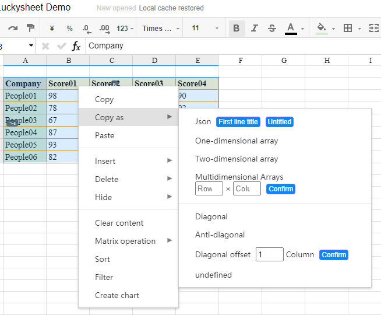Click the cancel X icon in formula bar
Screen dimensions: 381x315
click(x=45, y=45)
